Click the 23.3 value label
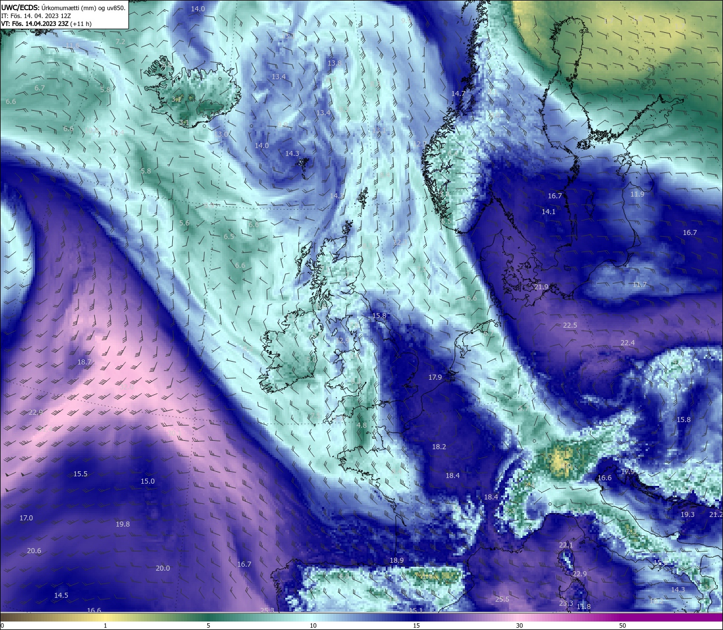This screenshot has height=630, width=723. point(566,603)
